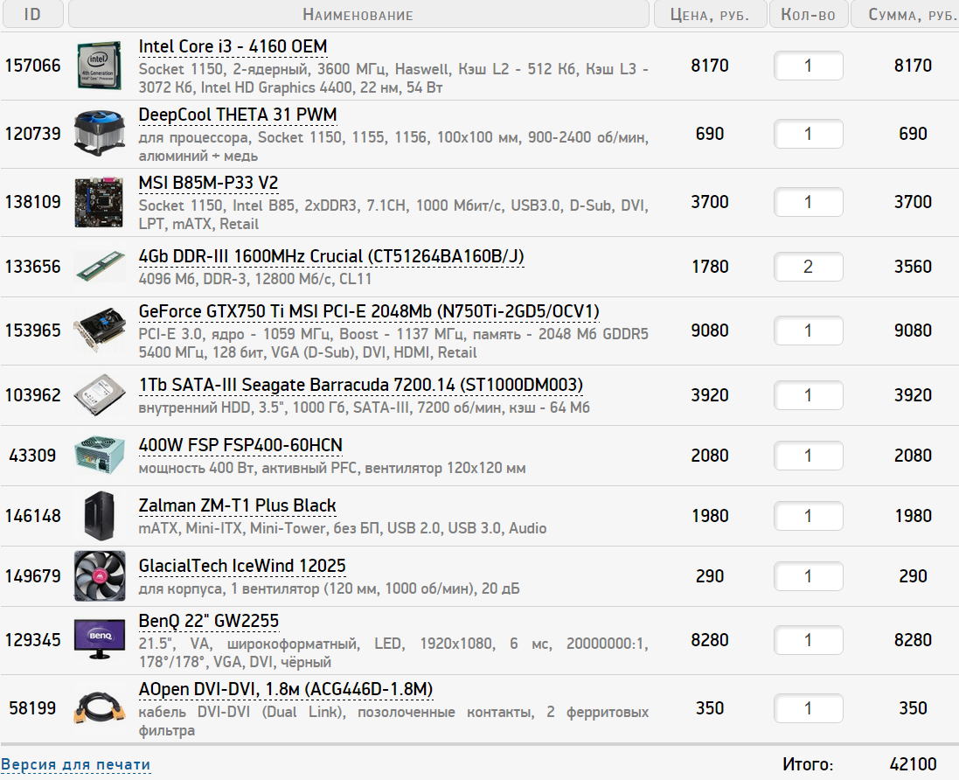
Task: Click the 1780 price of Crucial memory
Action: pos(710,267)
